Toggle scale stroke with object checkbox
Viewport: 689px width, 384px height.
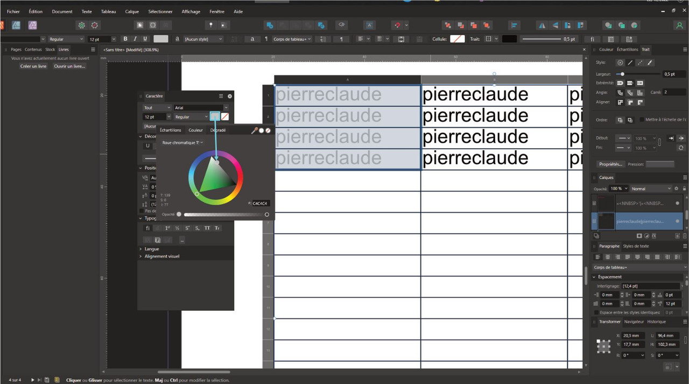click(642, 120)
